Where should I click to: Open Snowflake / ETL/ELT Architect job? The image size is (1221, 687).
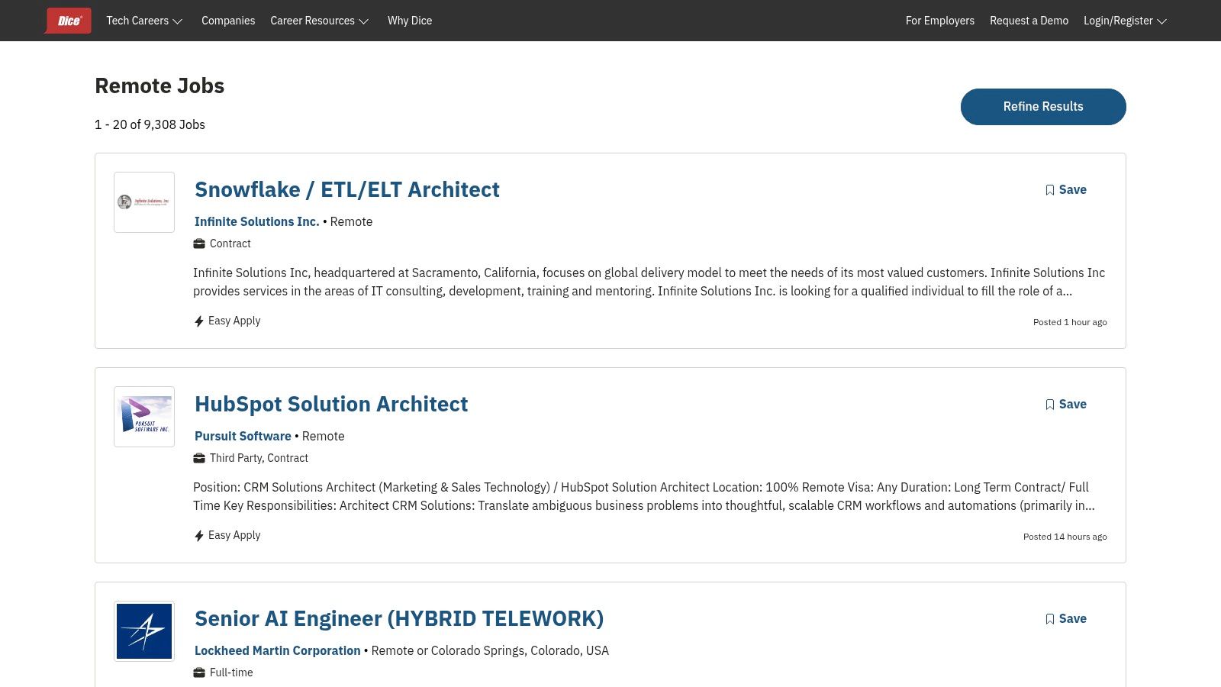pyautogui.click(x=347, y=189)
